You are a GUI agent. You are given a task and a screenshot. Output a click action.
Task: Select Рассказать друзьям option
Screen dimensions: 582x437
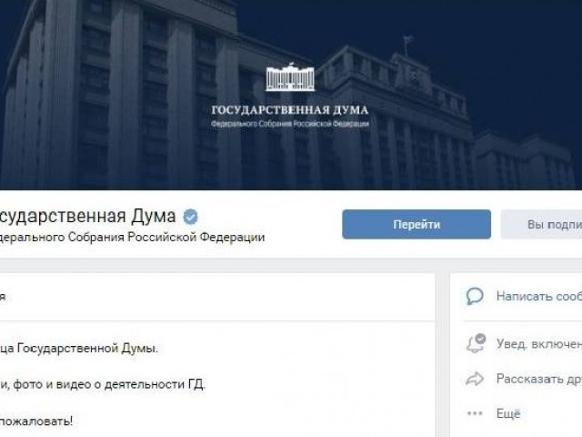(x=539, y=379)
